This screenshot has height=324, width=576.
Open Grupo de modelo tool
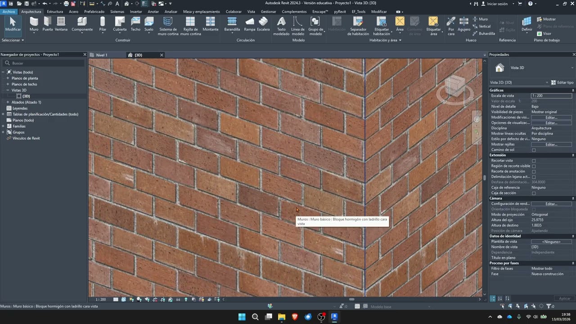(x=315, y=26)
